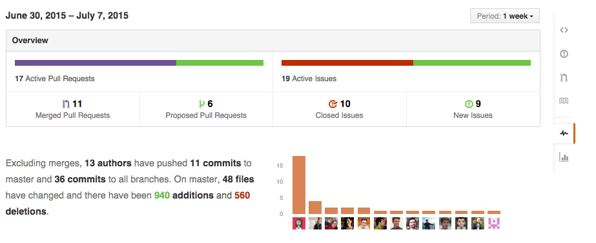This screenshot has width=596, height=243.
Task: View the 10 Closed Issues section
Action: pyautogui.click(x=340, y=110)
